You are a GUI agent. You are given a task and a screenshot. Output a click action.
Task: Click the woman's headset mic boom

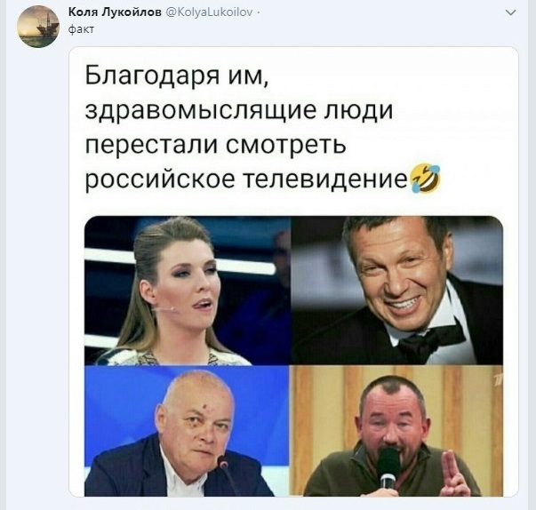[x=164, y=309]
